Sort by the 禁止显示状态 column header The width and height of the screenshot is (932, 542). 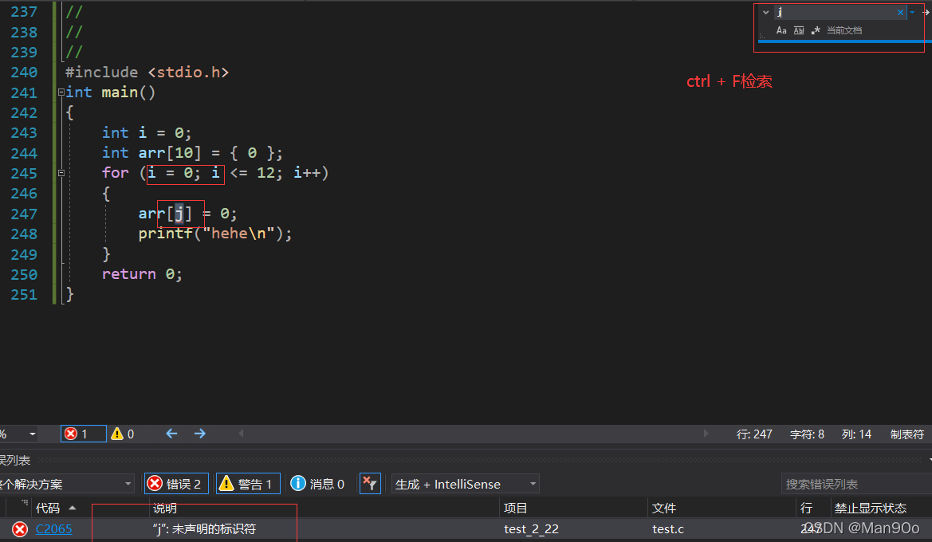(870, 509)
